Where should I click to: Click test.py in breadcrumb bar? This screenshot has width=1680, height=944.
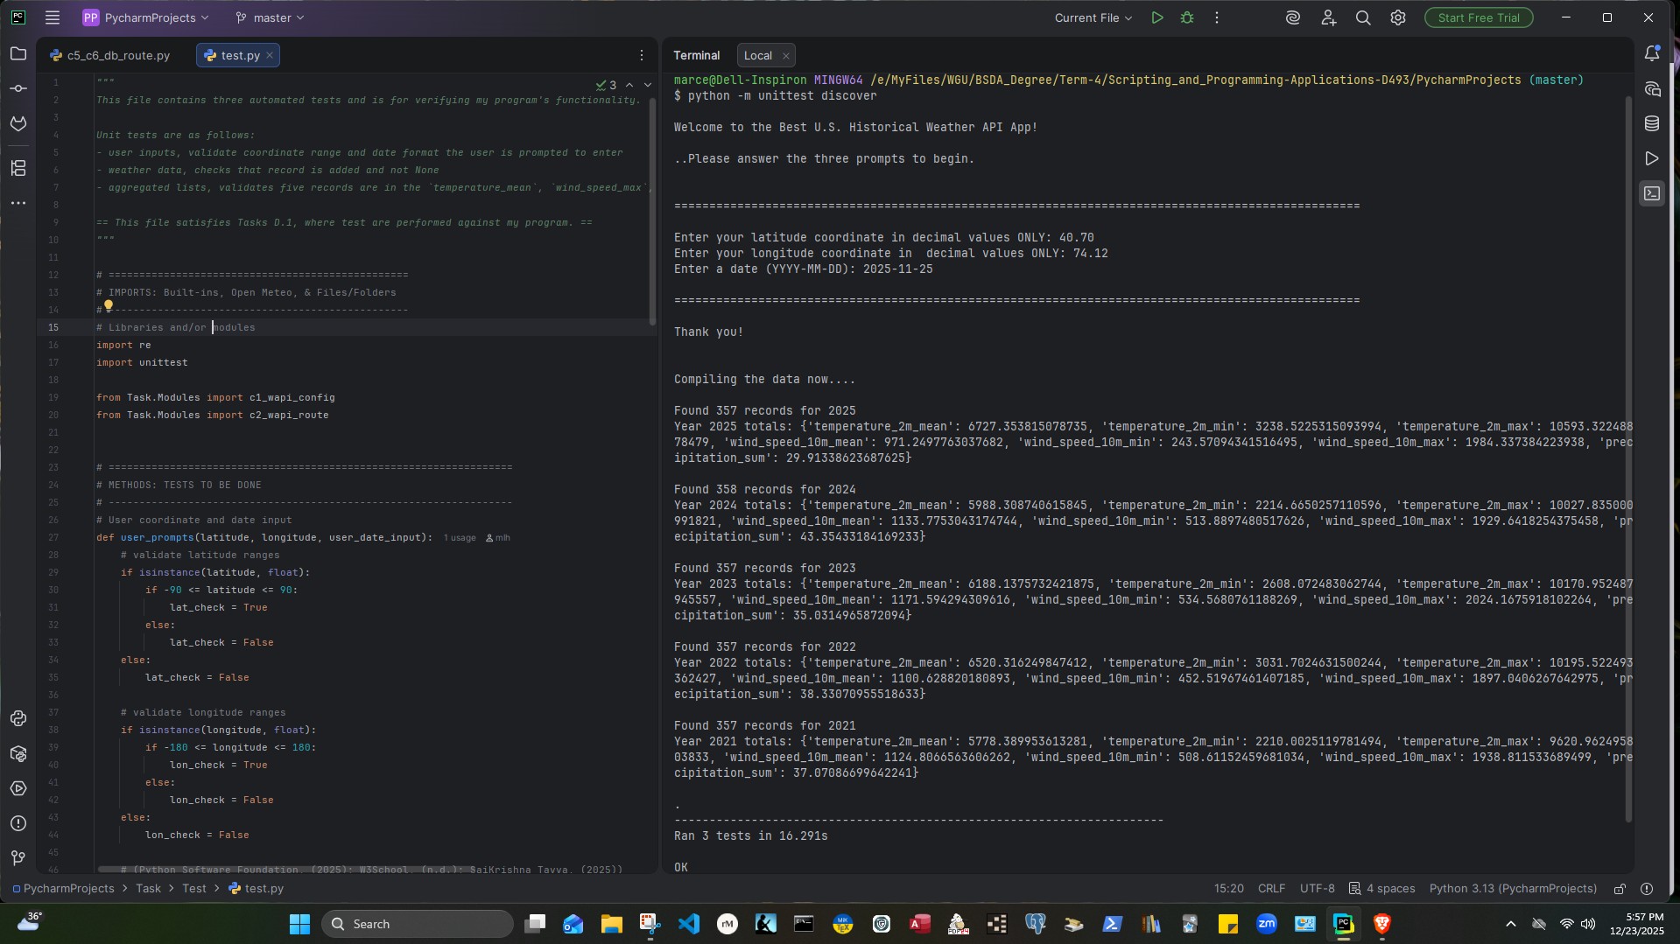pyautogui.click(x=257, y=889)
